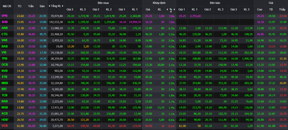Select the Khớp lệnh group header
Viewport: 288px width, 130px height.
click(159, 3)
